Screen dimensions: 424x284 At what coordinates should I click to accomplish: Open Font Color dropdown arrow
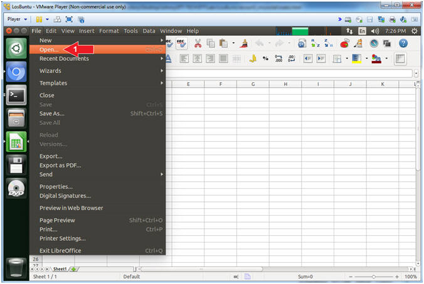[x=386, y=58]
